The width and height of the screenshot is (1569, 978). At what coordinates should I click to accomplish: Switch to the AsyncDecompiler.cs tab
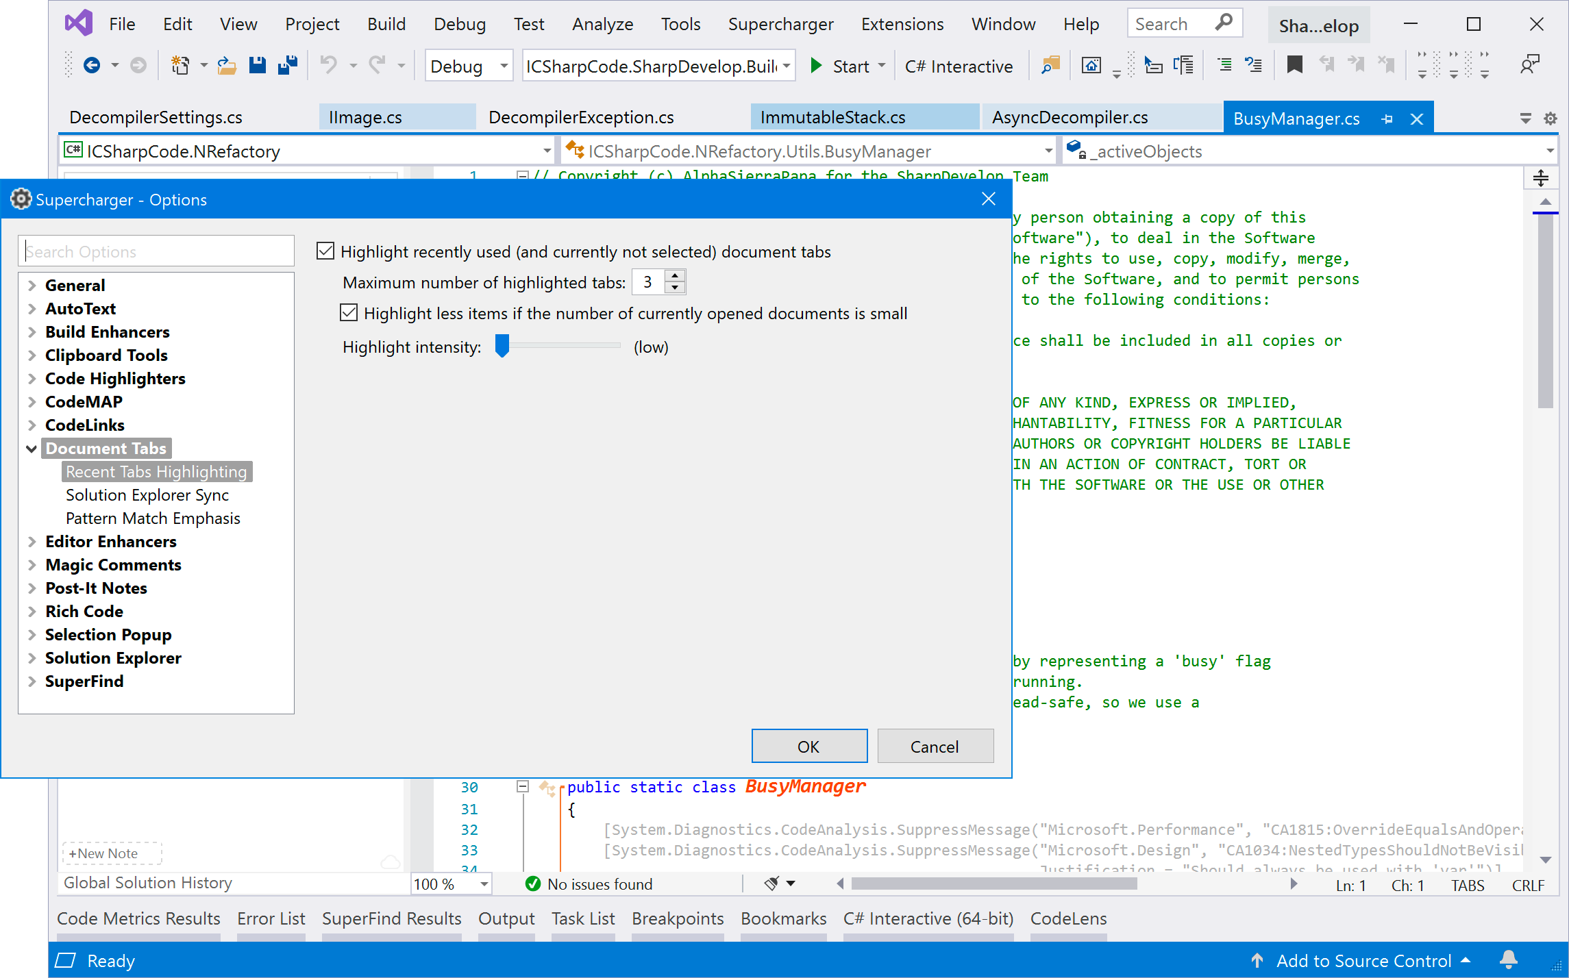(1101, 117)
